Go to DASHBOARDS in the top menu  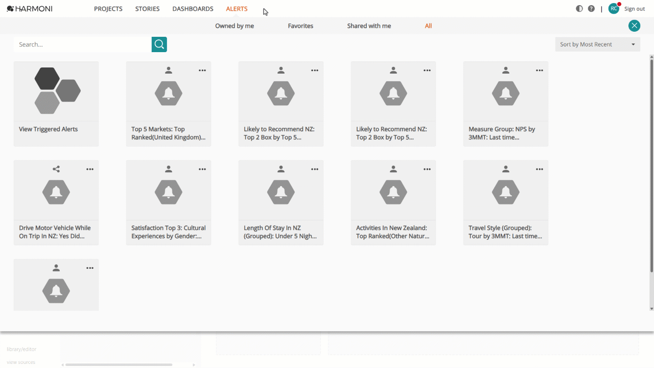[193, 9]
